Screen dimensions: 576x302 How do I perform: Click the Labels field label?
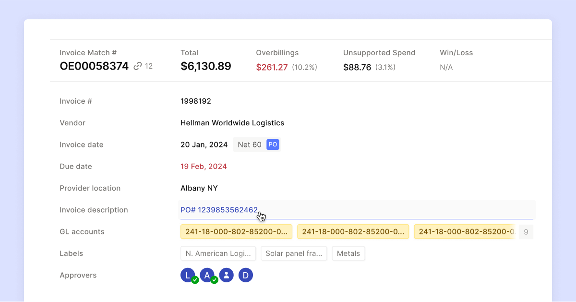(x=71, y=254)
